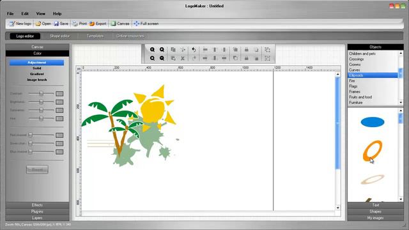
Task: Pick the blue ellipse shape thumbnail
Action: click(x=373, y=122)
